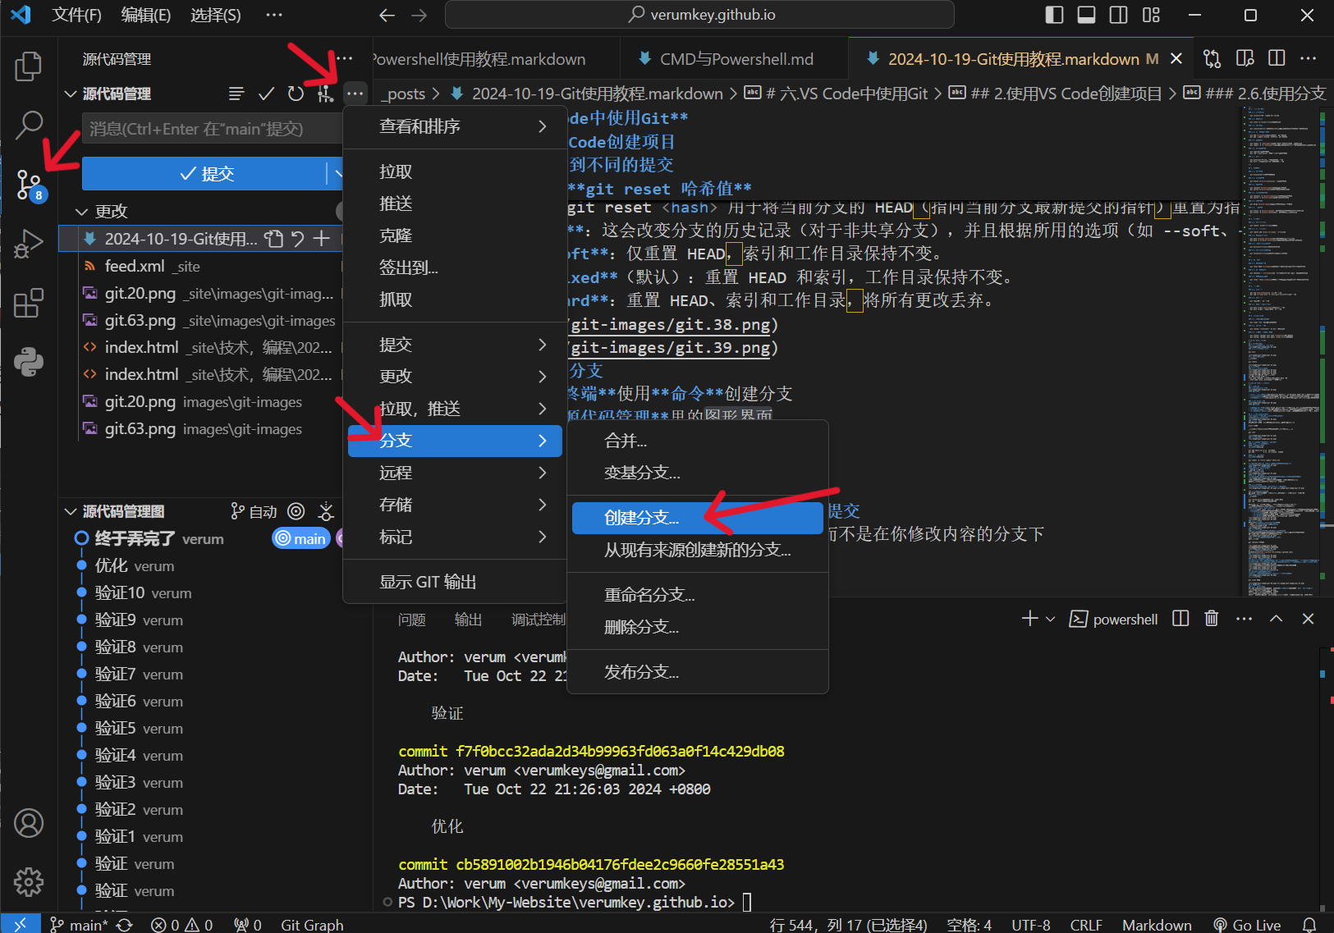Viewport: 1334px width, 933px height.
Task: Switch to the CMD与Powershell.md tab
Action: [x=736, y=59]
